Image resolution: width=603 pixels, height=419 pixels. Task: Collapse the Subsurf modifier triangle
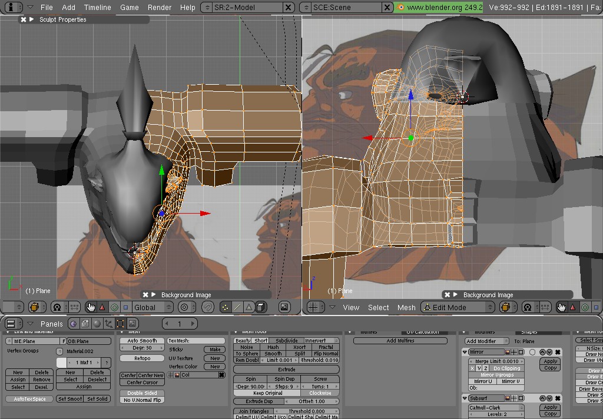coord(465,398)
